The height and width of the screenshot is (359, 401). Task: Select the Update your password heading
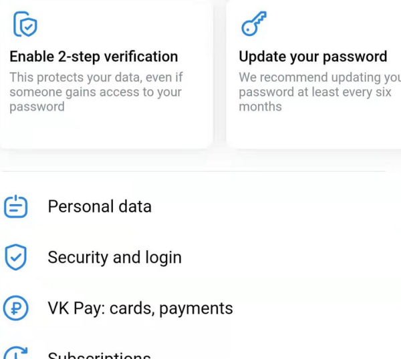[x=313, y=57]
